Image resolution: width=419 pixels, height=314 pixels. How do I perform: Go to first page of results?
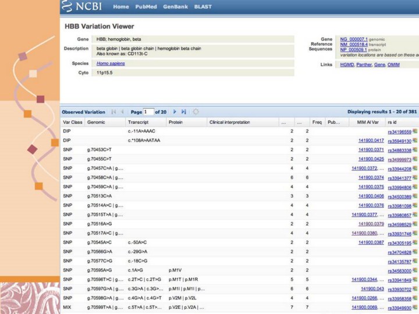tap(113, 112)
